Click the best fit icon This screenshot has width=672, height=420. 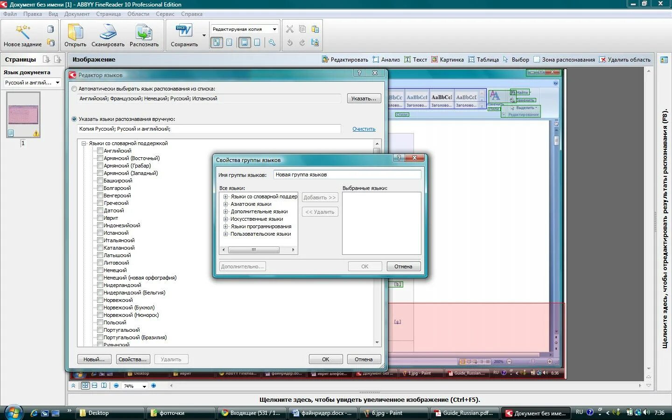pos(85,385)
